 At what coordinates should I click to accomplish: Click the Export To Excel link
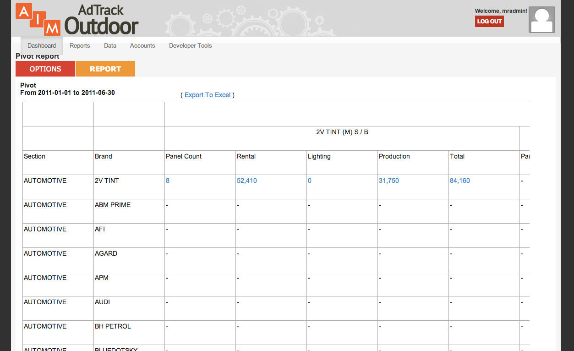click(208, 95)
